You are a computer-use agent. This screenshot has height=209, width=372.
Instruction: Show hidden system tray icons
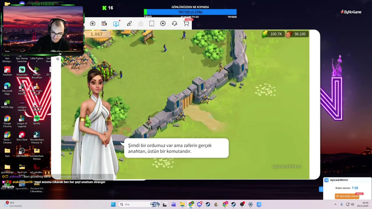coord(335,204)
